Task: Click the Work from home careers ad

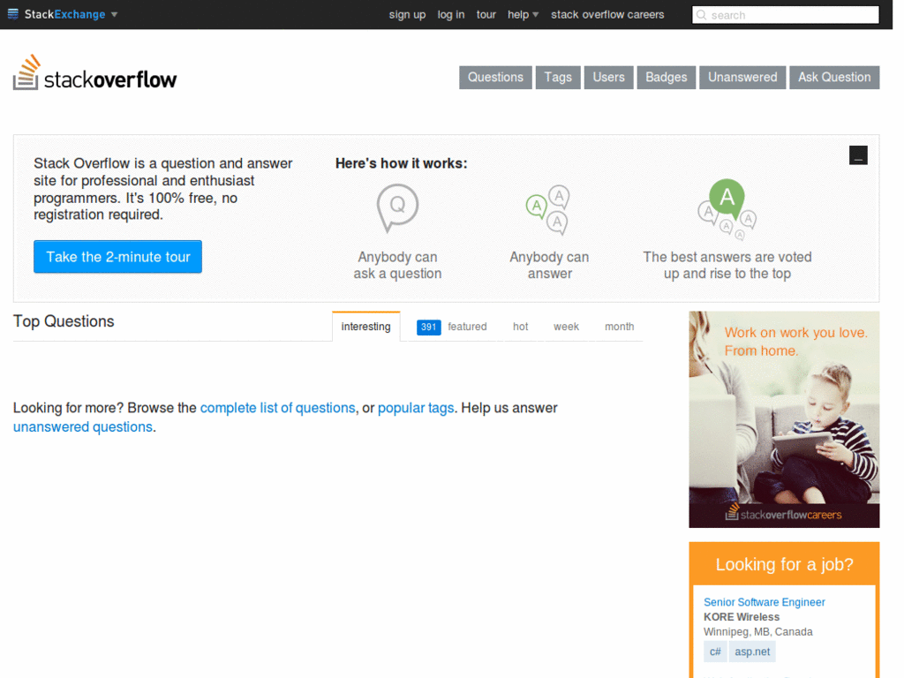Action: point(784,419)
